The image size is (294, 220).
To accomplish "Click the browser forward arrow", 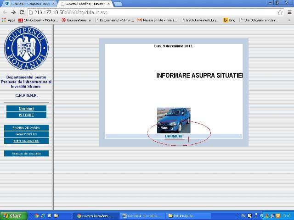I will click(x=13, y=12).
